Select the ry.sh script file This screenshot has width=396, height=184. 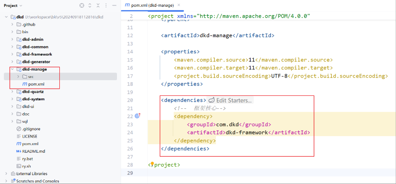pos(27,166)
